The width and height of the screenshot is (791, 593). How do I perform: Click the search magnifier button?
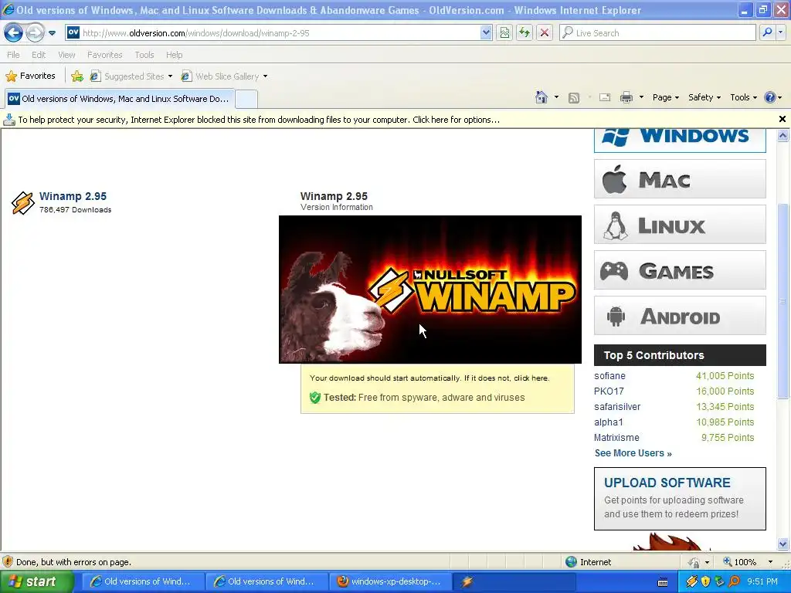point(767,32)
